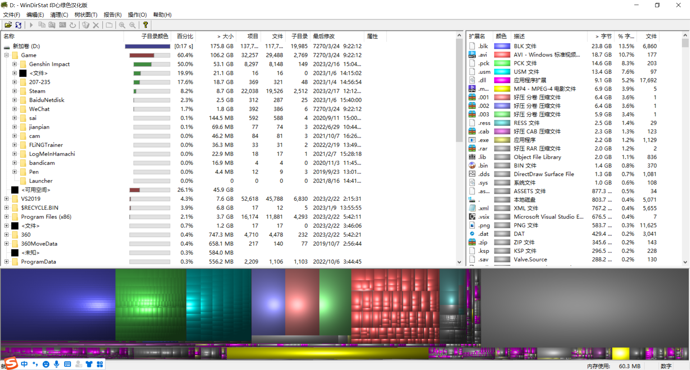Screen dimensions: 690x370
Task: Click the Explorer here toolbar icon
Action: (x=52, y=25)
